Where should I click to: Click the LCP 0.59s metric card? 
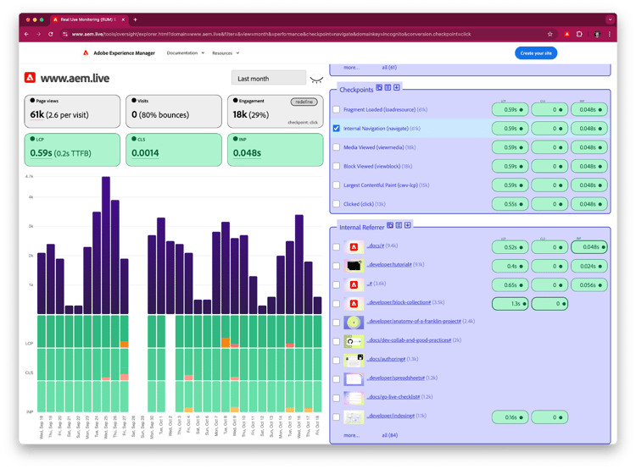(x=72, y=150)
